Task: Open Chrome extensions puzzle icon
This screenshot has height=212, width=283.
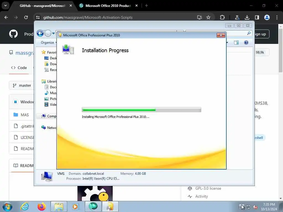Action: click(x=222, y=17)
